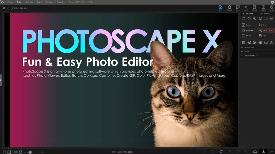Open the INSERT panel icon
This screenshot has width=275, height=154.
point(263,8)
